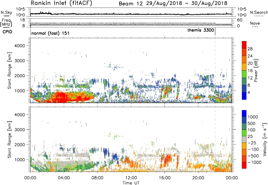Click the 'Velocity [m s-1]' color bar label

[x=265, y=139]
